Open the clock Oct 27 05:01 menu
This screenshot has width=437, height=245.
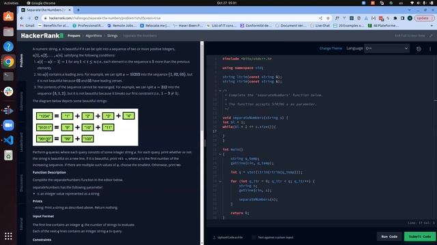[x=227, y=3]
